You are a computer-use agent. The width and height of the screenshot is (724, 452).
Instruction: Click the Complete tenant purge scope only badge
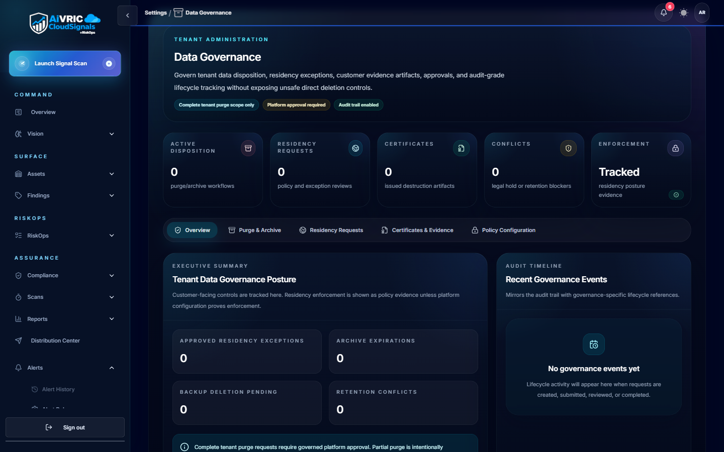216,105
